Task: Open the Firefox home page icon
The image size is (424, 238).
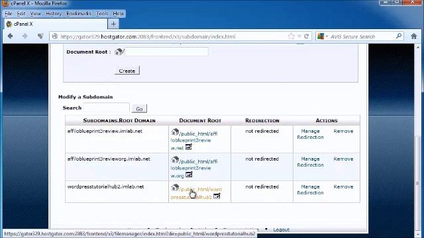Action: coord(413,36)
